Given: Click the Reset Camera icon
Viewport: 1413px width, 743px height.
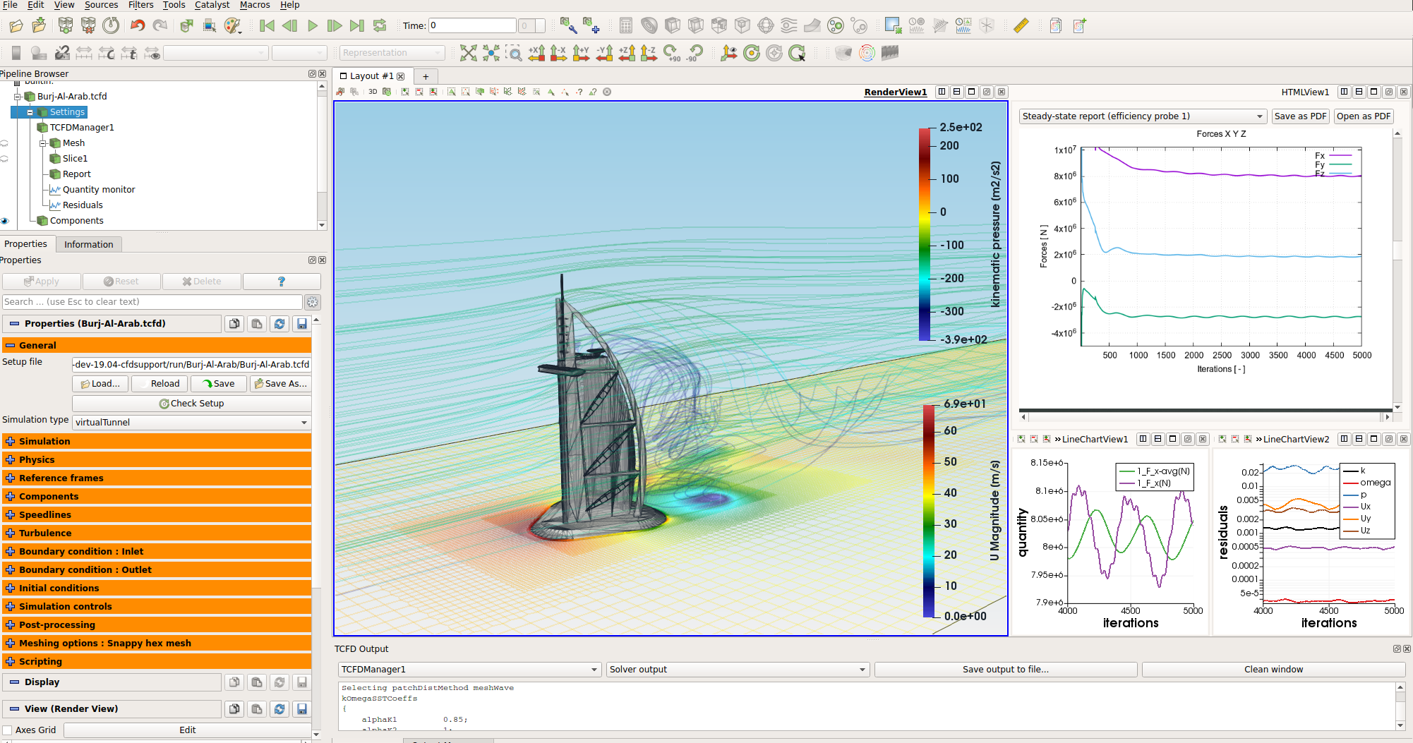Looking at the screenshot, I should [x=469, y=53].
